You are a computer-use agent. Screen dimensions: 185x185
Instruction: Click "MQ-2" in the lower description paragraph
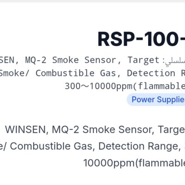click(x=66, y=129)
